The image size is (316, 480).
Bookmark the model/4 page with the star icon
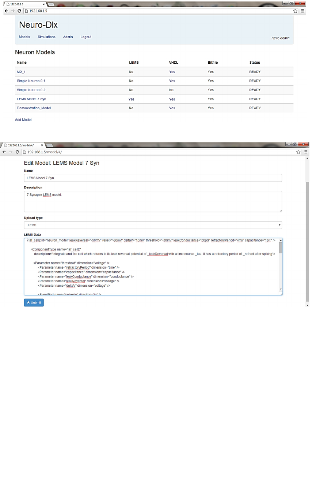(x=298, y=152)
